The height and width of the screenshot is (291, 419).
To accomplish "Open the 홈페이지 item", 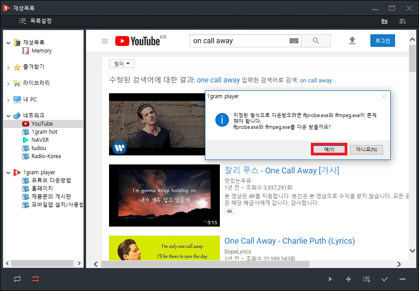I will (x=42, y=188).
